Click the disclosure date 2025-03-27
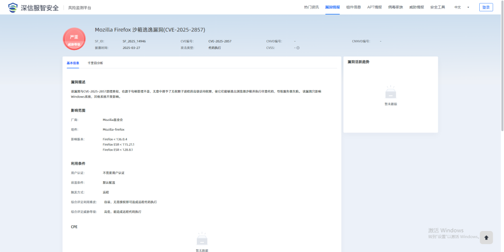Viewport: 504px width, 252px height. click(x=132, y=48)
